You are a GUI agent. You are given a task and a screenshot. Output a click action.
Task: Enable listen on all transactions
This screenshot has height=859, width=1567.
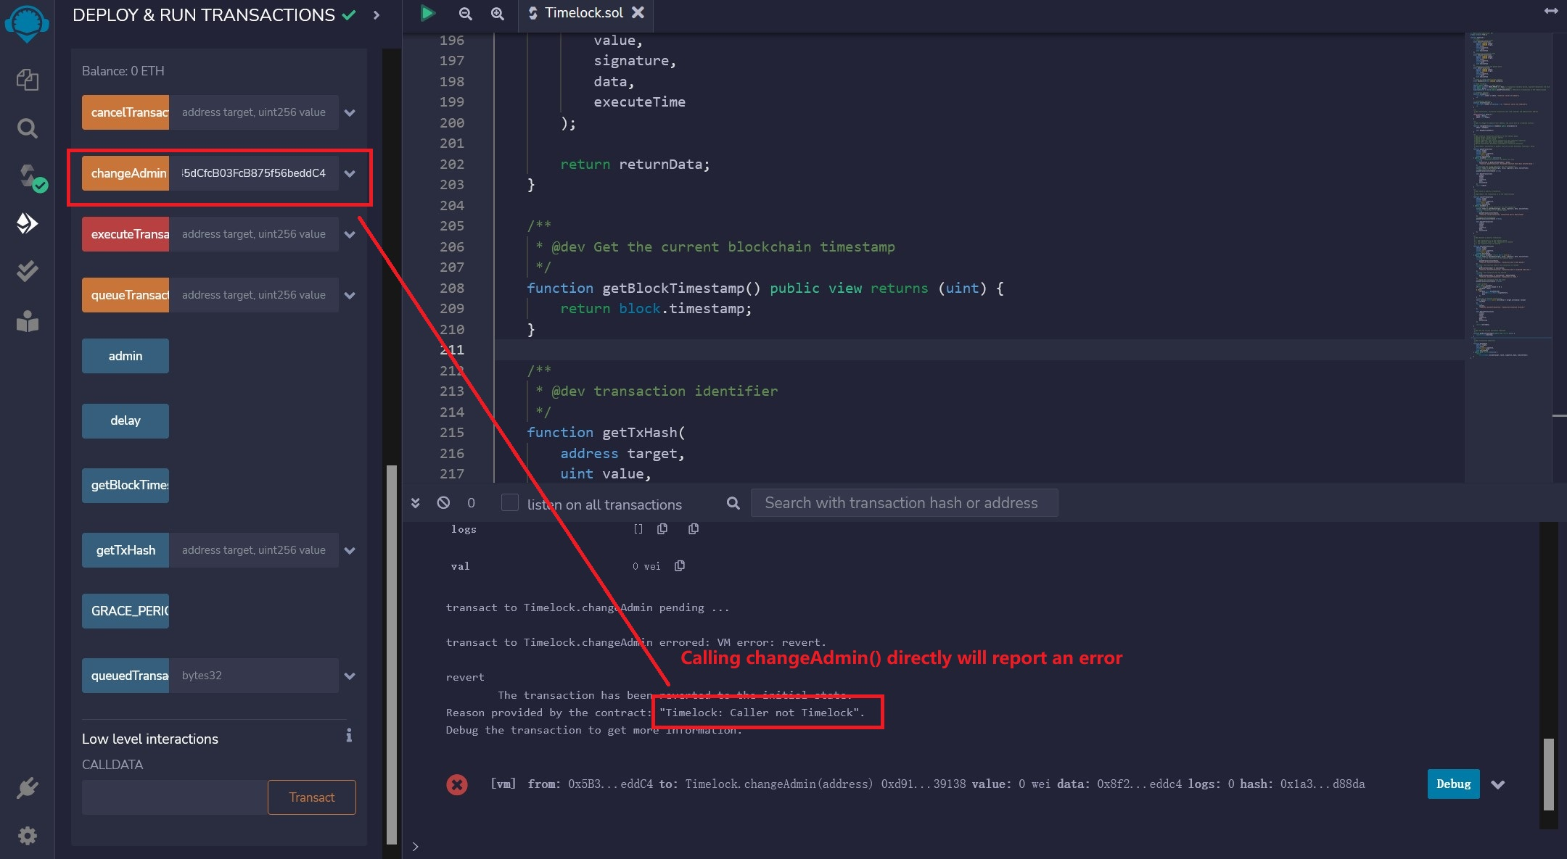point(509,502)
